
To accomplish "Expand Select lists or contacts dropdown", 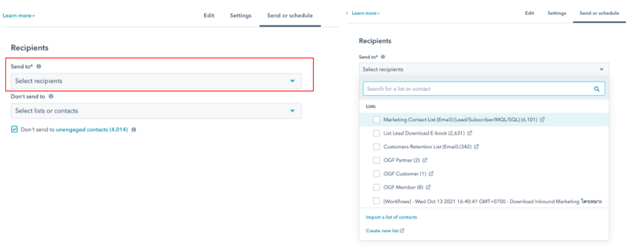I will pos(156,111).
